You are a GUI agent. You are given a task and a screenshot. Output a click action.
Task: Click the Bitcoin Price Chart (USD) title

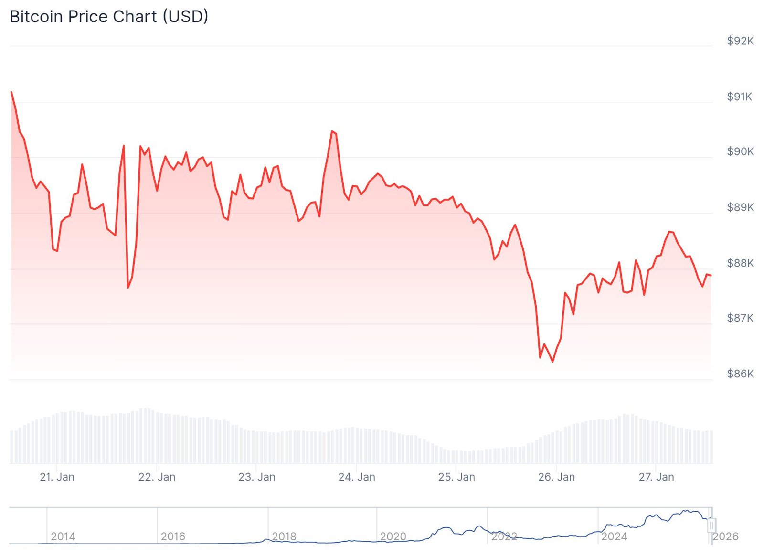point(109,17)
